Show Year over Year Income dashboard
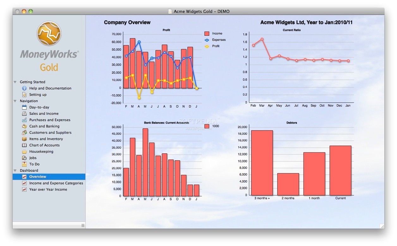The height and width of the screenshot is (246, 397). coord(48,189)
